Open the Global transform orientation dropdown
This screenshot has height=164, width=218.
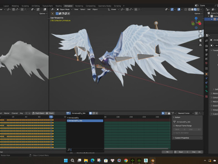coord(113,10)
